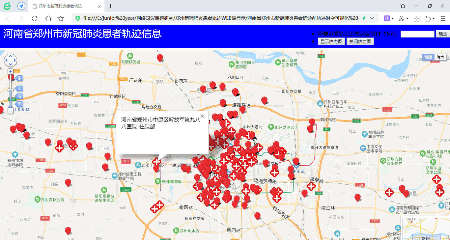This screenshot has height=240, width=450.
Task: Pan the map upward with the up arrow
Action: point(11,56)
